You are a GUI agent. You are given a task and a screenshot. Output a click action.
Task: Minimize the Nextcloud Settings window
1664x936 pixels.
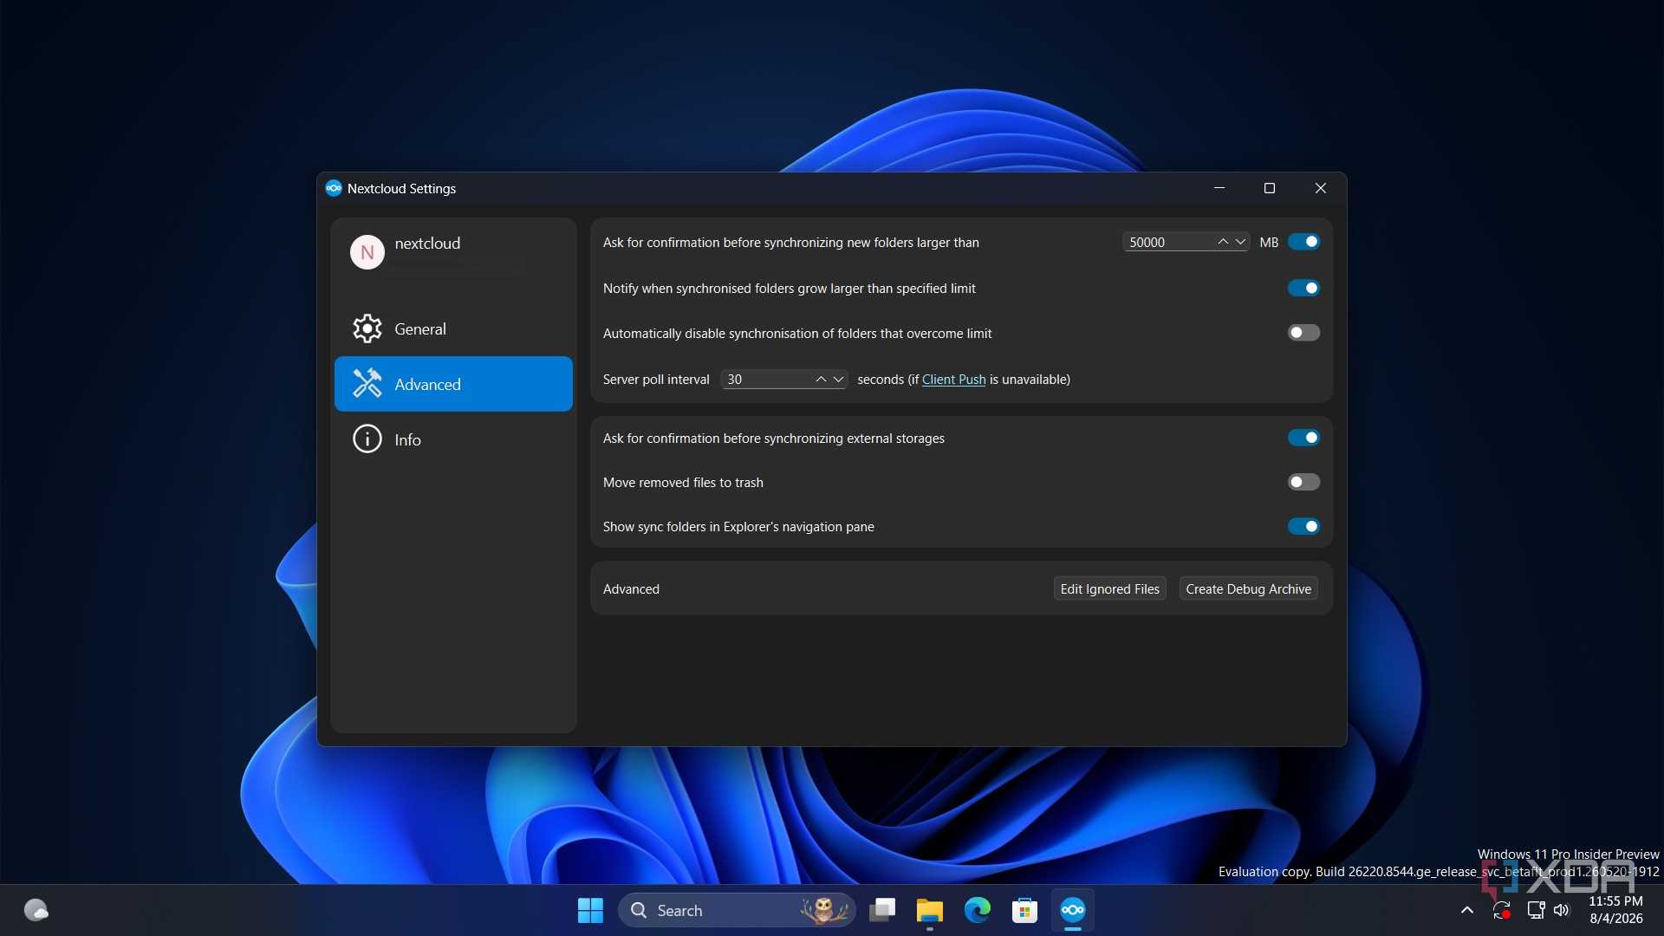point(1219,188)
